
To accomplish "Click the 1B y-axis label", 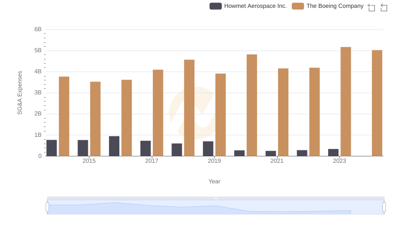I will [38, 135].
